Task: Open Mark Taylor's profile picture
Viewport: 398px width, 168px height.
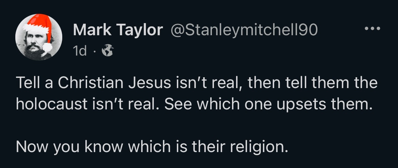Action: [38, 38]
